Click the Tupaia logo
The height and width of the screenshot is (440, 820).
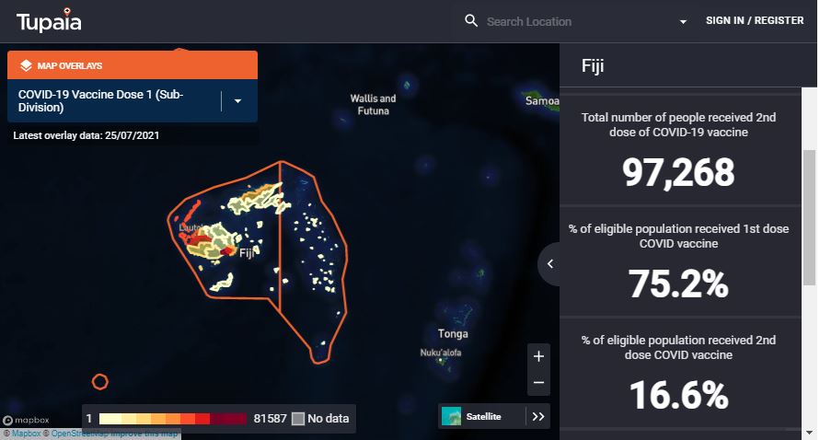coord(49,20)
